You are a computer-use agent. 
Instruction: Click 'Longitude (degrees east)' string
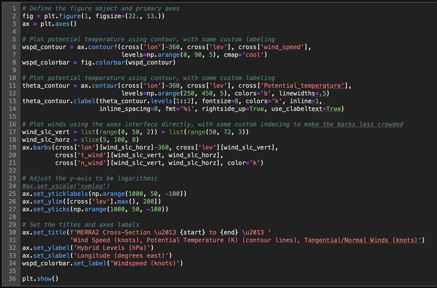[x=121, y=255]
